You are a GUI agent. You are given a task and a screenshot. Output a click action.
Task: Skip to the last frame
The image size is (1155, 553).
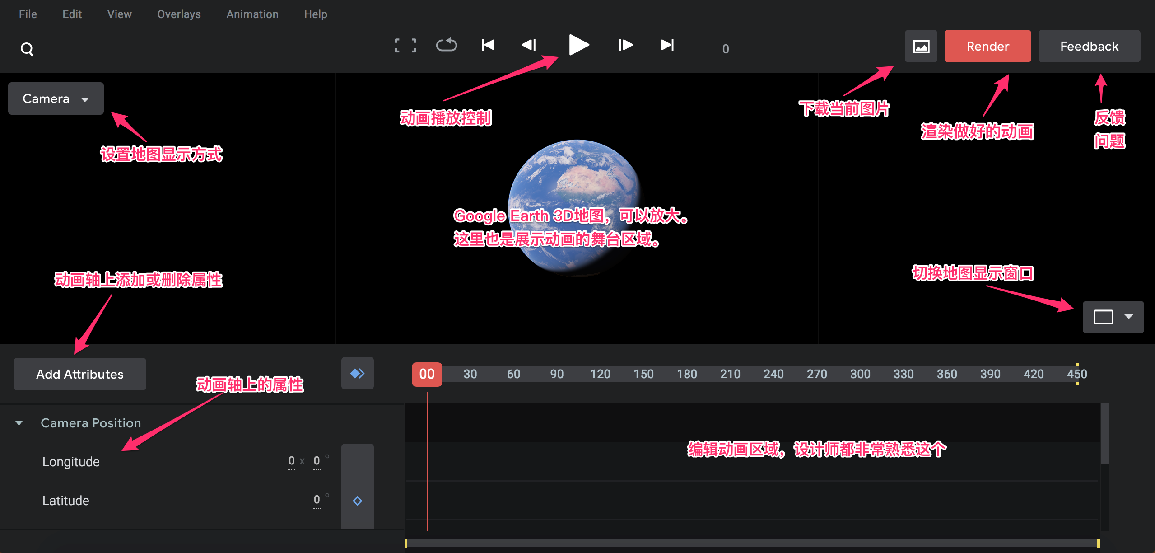pyautogui.click(x=667, y=45)
